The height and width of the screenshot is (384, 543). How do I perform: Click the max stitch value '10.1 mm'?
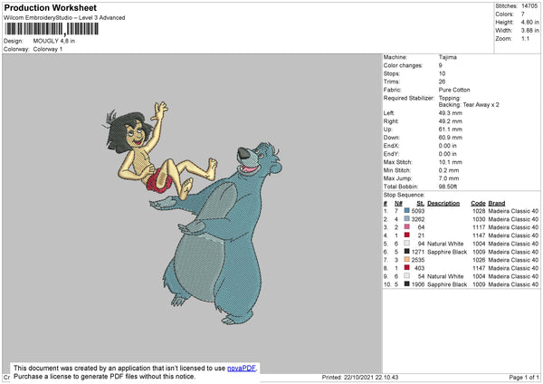pyautogui.click(x=450, y=162)
